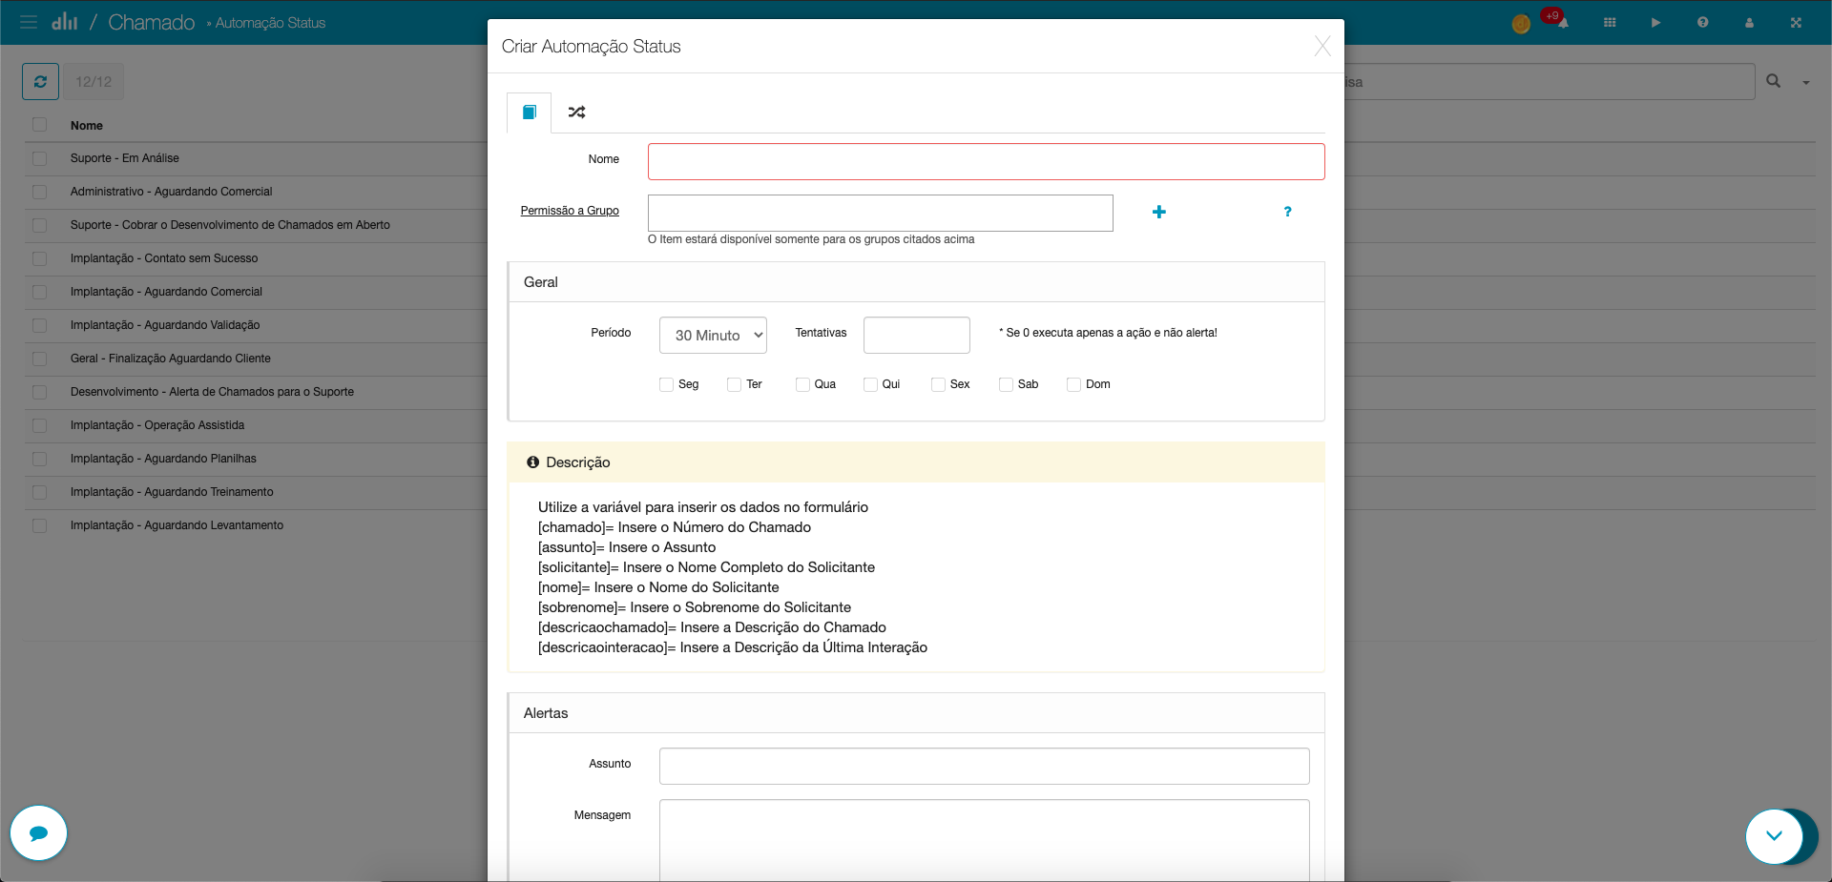Open the chat bubble icon
Image resolution: width=1832 pixels, height=882 pixels.
tap(38, 833)
